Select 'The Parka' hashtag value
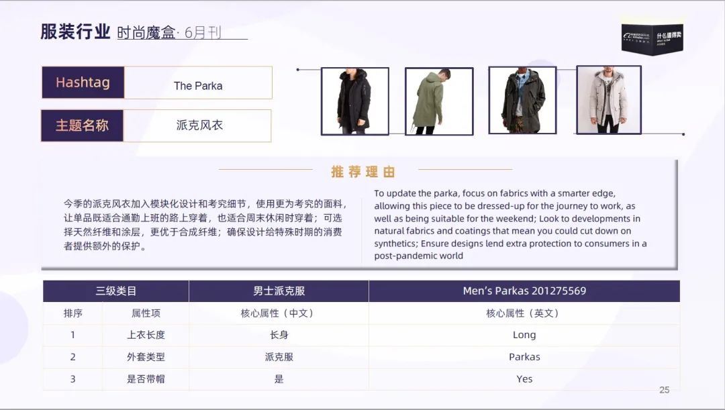The width and height of the screenshot is (725, 410). (198, 86)
